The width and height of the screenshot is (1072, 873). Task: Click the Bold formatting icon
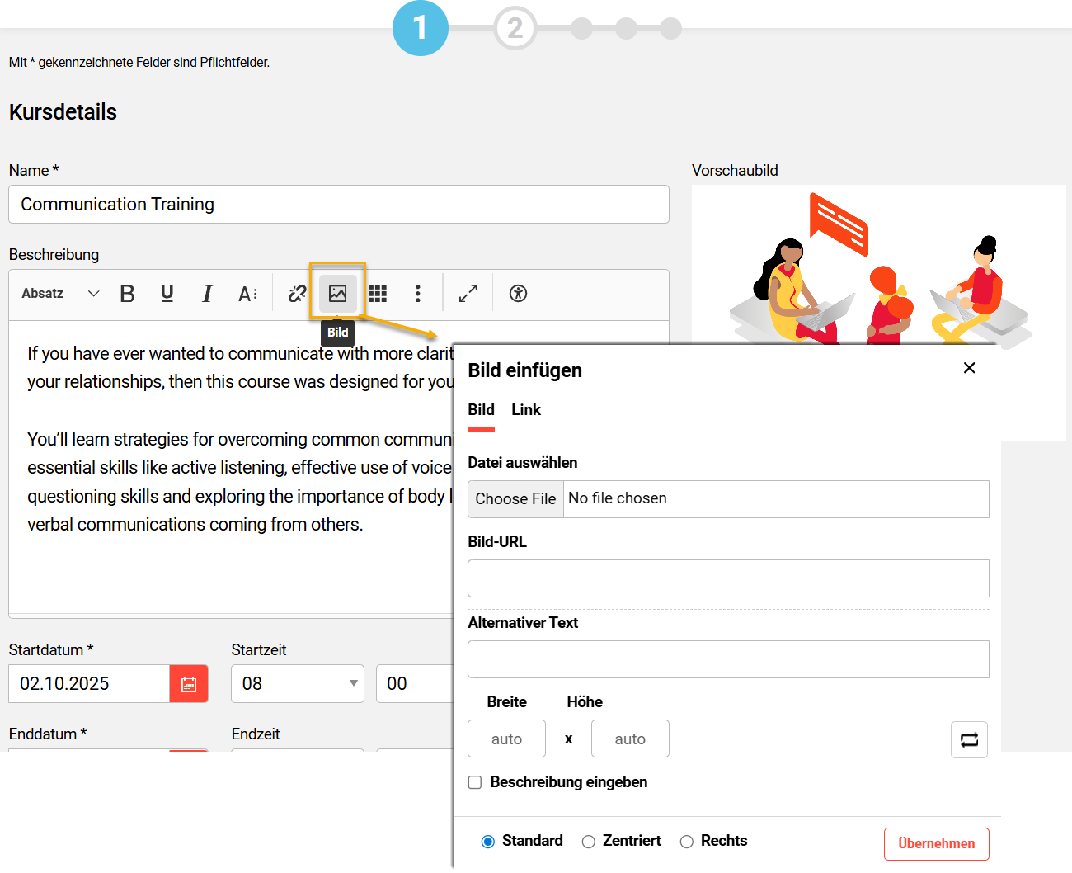(127, 294)
